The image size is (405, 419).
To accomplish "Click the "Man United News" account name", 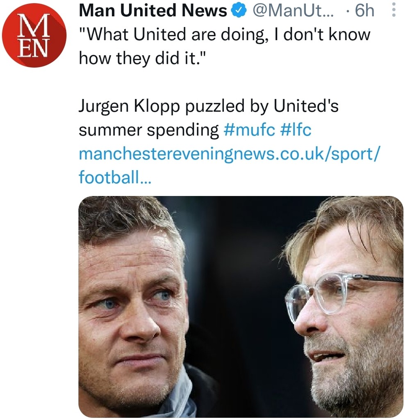I will (x=152, y=11).
